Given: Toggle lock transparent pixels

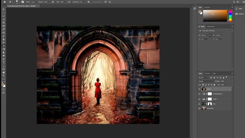Looking at the screenshot, I should click(203, 85).
